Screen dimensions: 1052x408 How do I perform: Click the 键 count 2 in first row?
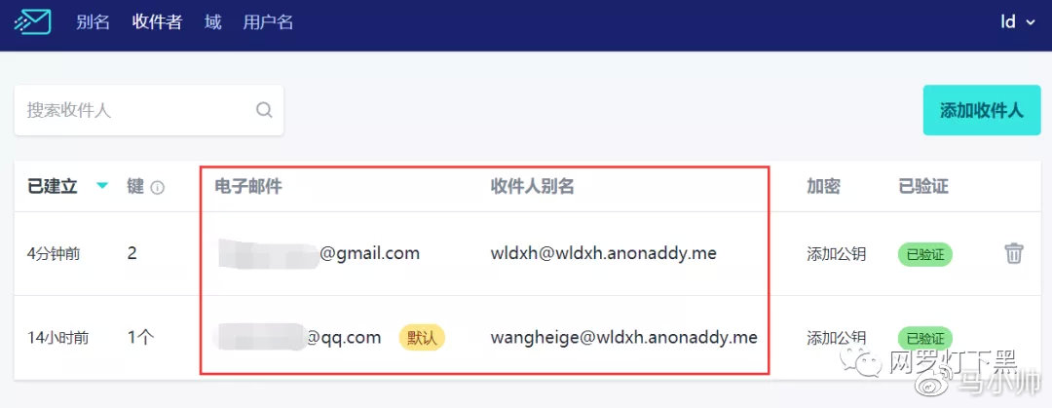pos(132,253)
